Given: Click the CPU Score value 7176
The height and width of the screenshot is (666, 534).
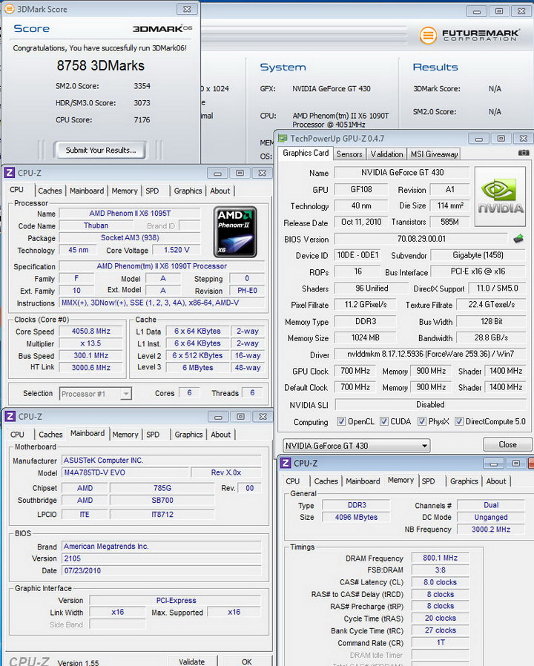Looking at the screenshot, I should coord(142,120).
